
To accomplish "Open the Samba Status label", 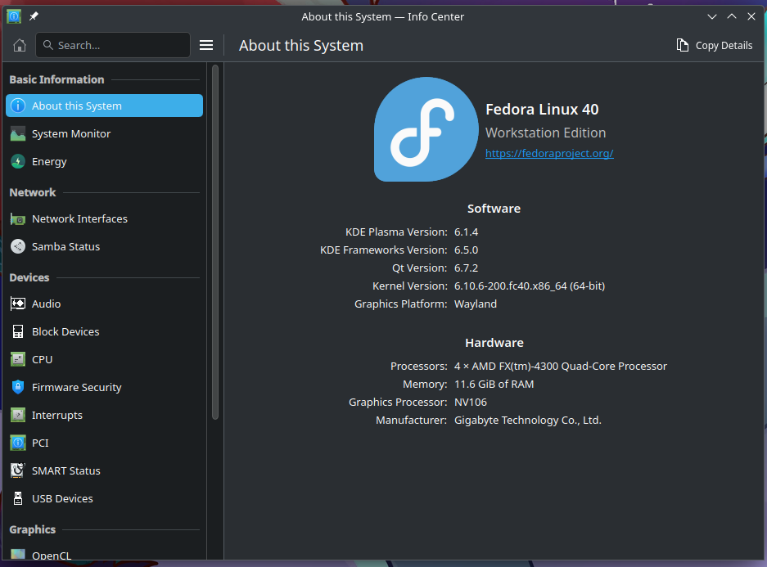I will [65, 247].
